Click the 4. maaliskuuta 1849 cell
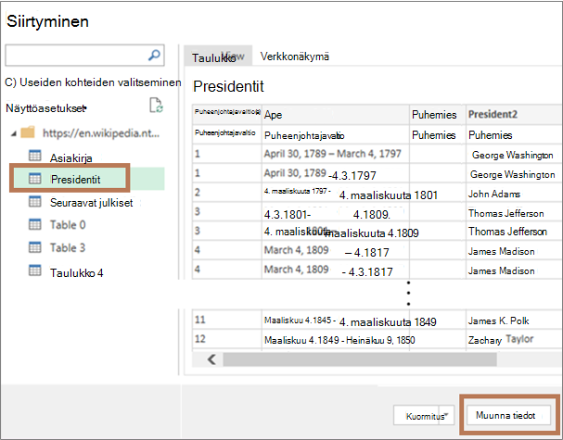The height and width of the screenshot is (440, 563). [388, 322]
